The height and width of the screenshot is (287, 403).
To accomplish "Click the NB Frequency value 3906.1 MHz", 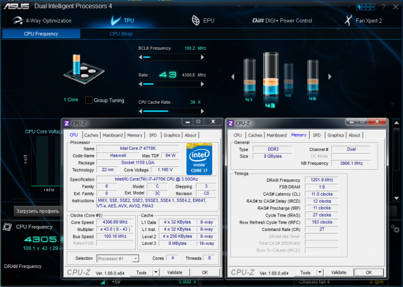I will [351, 163].
